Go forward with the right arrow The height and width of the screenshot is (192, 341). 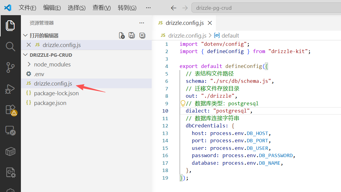click(x=185, y=8)
